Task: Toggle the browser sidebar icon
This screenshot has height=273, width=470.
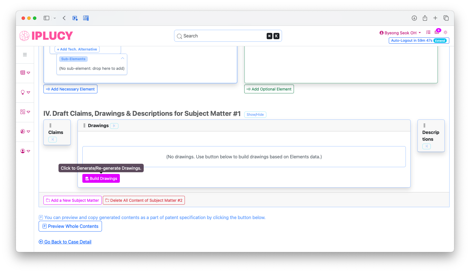Action: point(46,18)
